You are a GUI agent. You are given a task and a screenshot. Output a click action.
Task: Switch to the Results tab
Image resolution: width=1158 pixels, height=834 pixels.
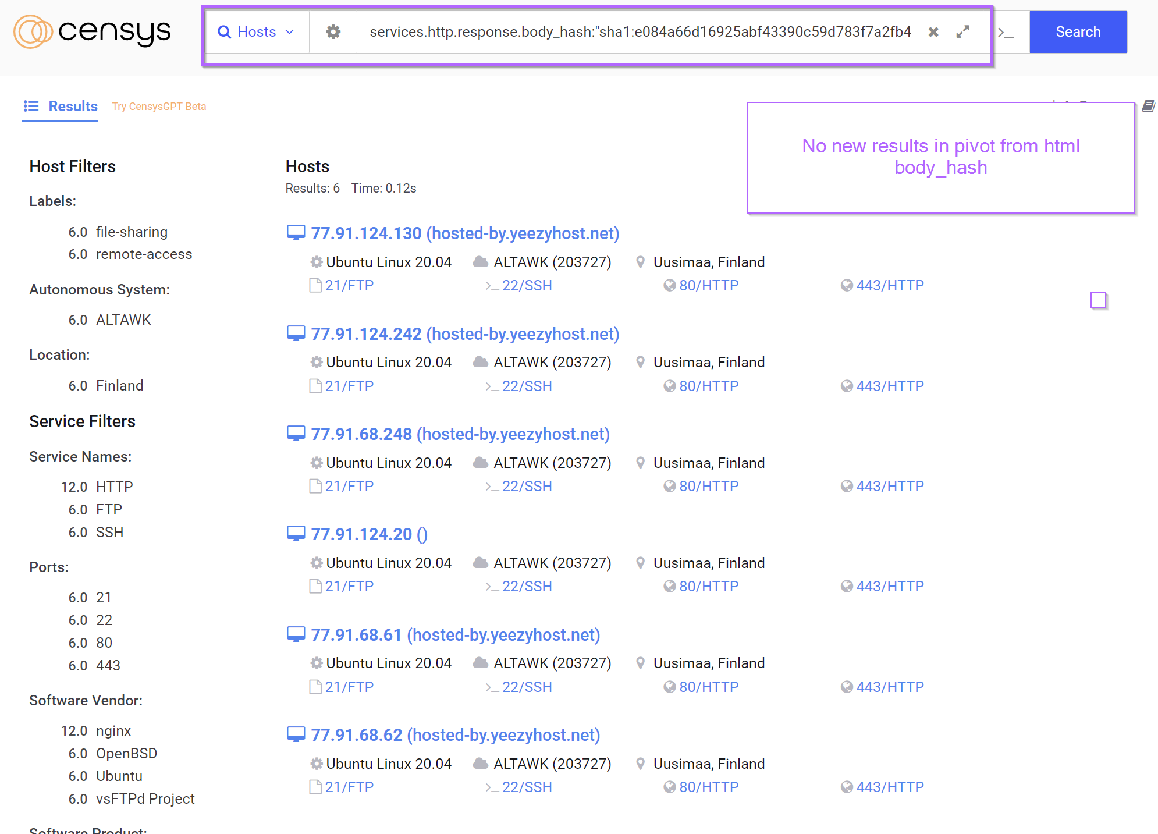point(73,106)
